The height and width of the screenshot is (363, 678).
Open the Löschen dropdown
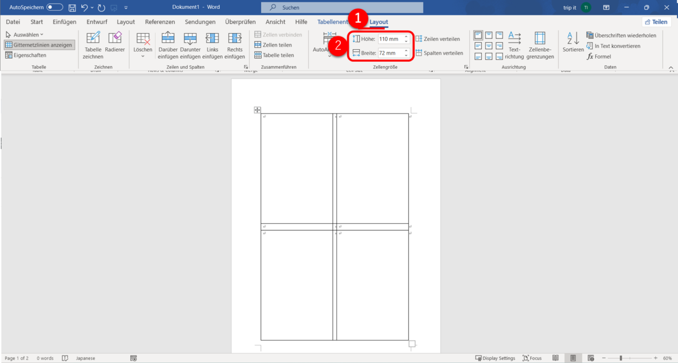143,45
